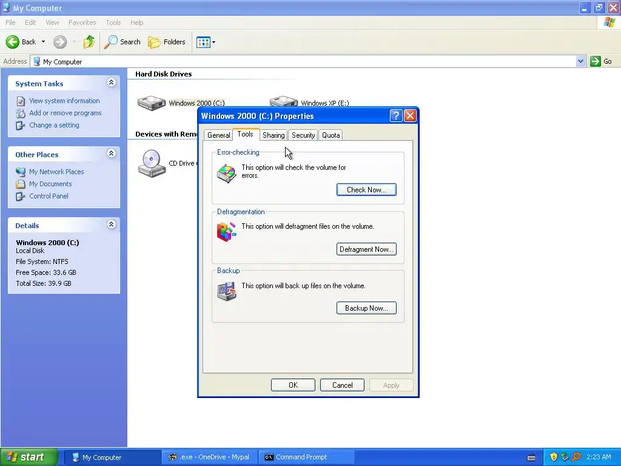
Task: Click the Change a setting icon
Action: point(21,126)
